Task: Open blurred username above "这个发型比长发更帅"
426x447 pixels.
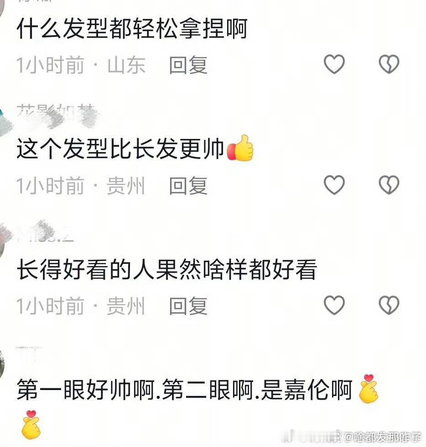Action: 56,115
